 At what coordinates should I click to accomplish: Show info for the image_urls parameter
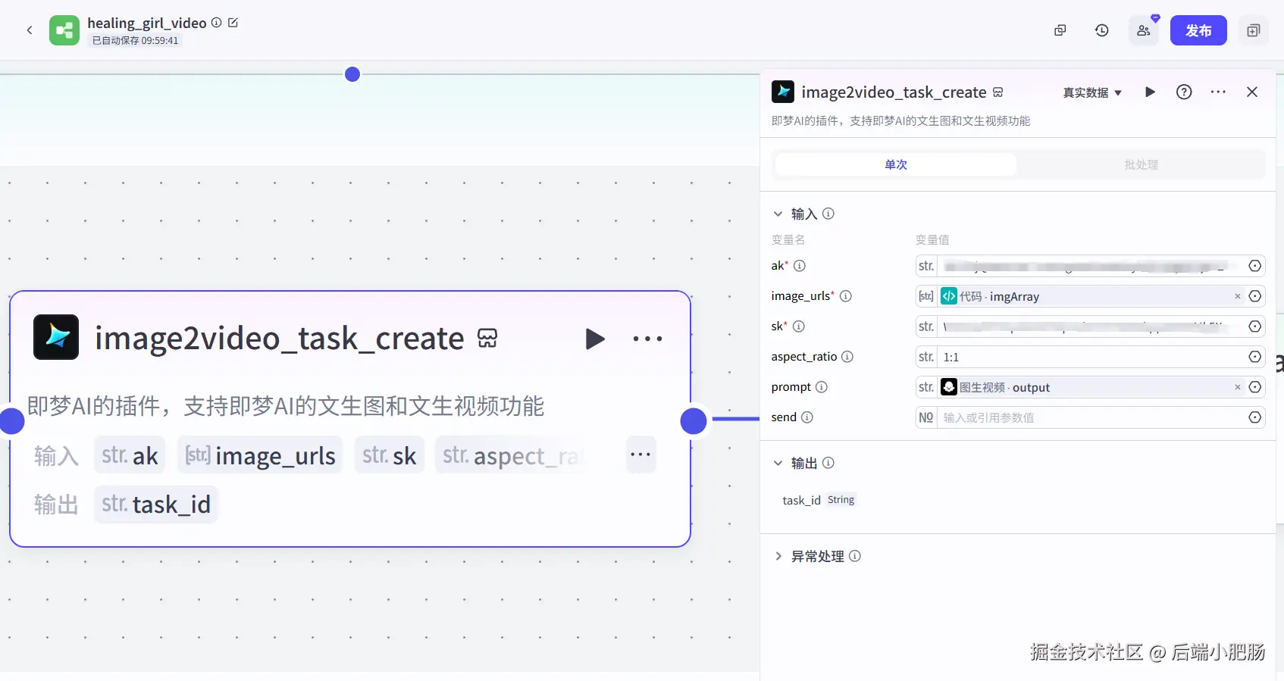point(846,296)
